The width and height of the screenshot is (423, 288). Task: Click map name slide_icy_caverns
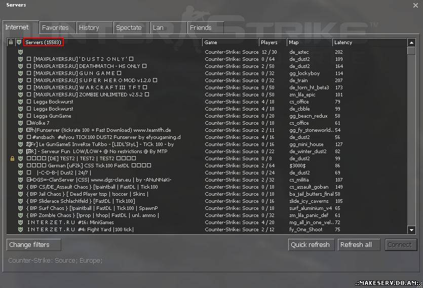309,201
